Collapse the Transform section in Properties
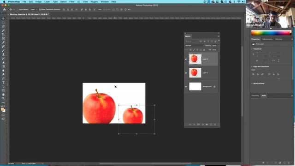This screenshot has width=295, height=166. click(x=252, y=49)
